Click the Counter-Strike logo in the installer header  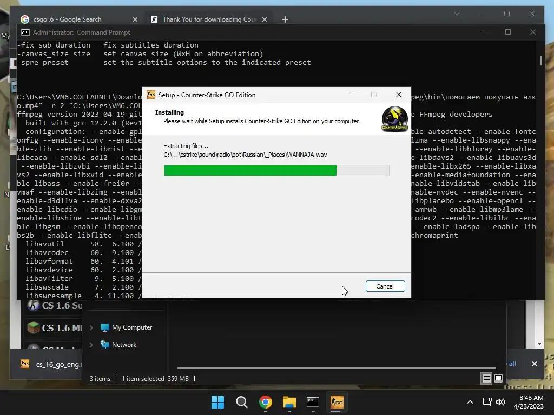pyautogui.click(x=394, y=119)
